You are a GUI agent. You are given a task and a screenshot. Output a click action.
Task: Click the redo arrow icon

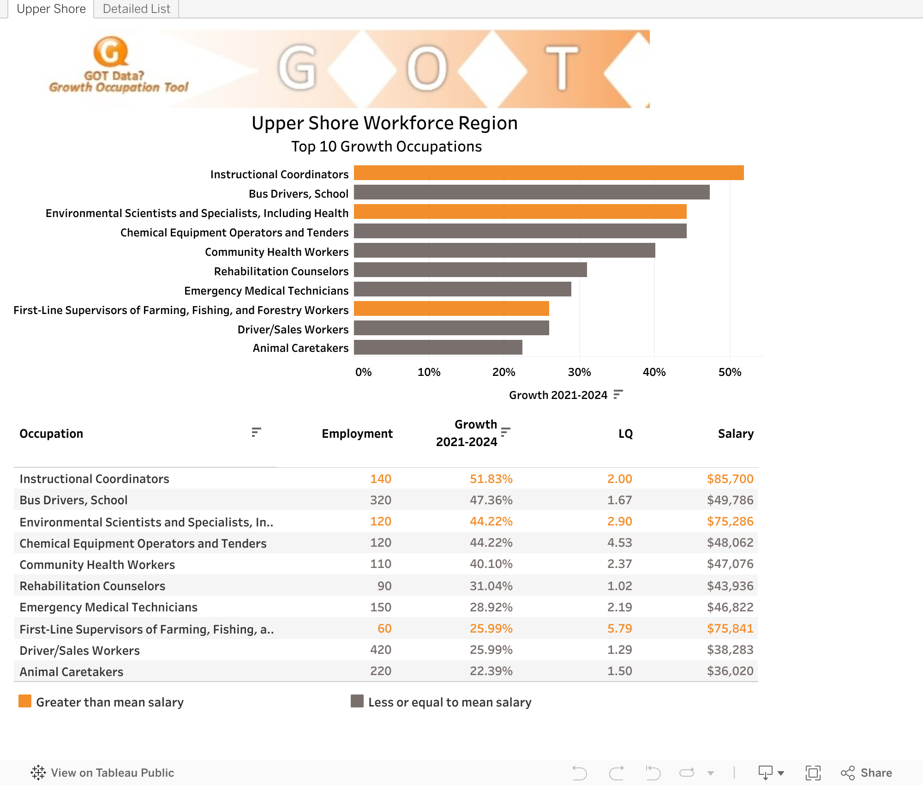[x=617, y=773]
